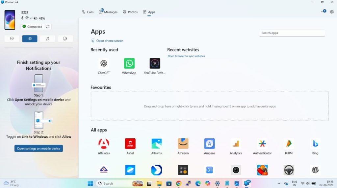Click the taskbar Search box

pos(120,183)
